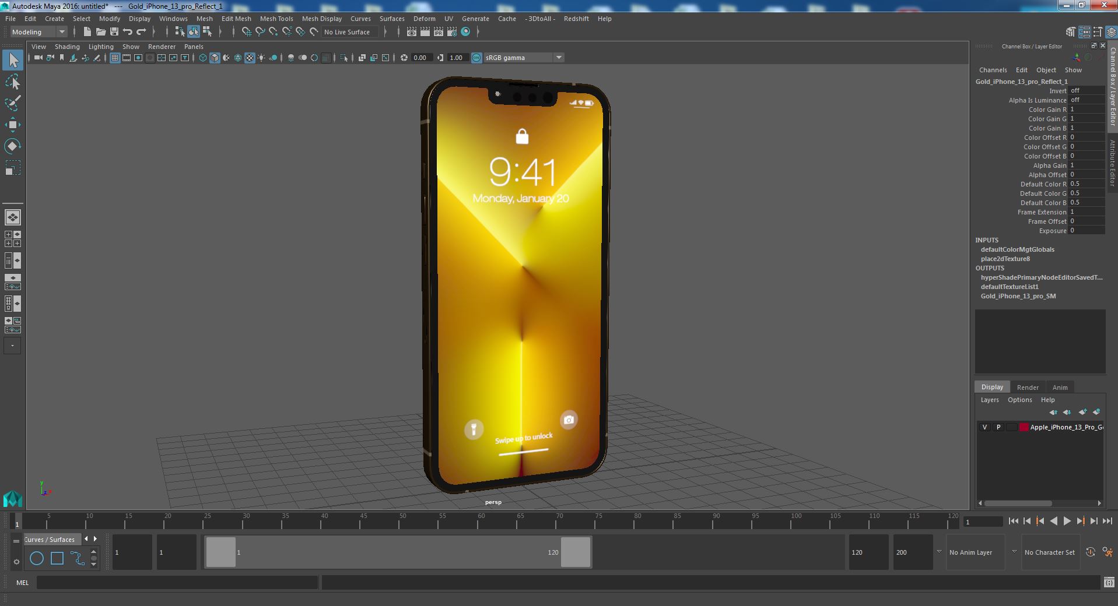Set viewport gamma value field
The width and height of the screenshot is (1118, 606).
pyautogui.click(x=458, y=58)
